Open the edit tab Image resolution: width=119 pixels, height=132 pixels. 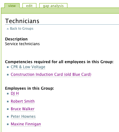[29, 6]
